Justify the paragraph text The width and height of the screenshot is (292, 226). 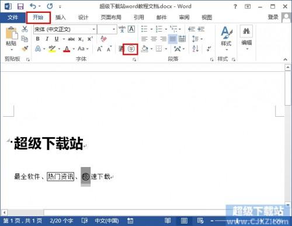[172, 39]
